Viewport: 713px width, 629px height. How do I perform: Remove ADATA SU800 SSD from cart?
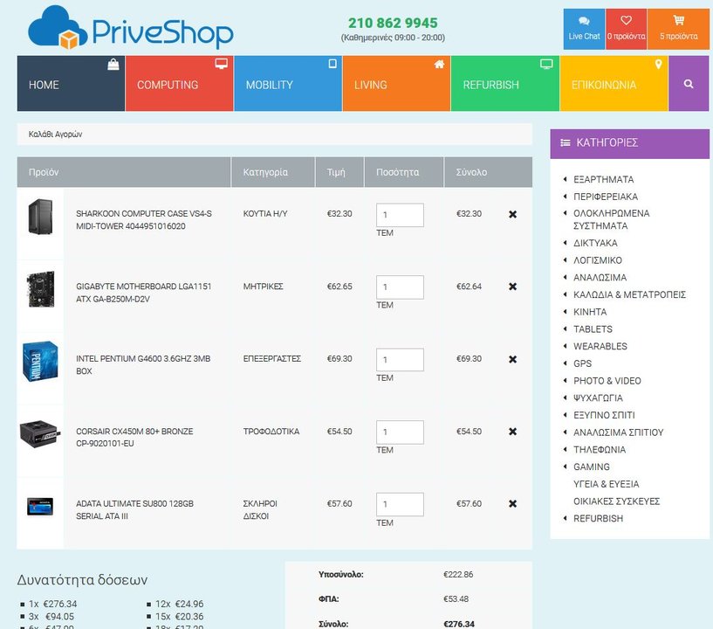[512, 504]
